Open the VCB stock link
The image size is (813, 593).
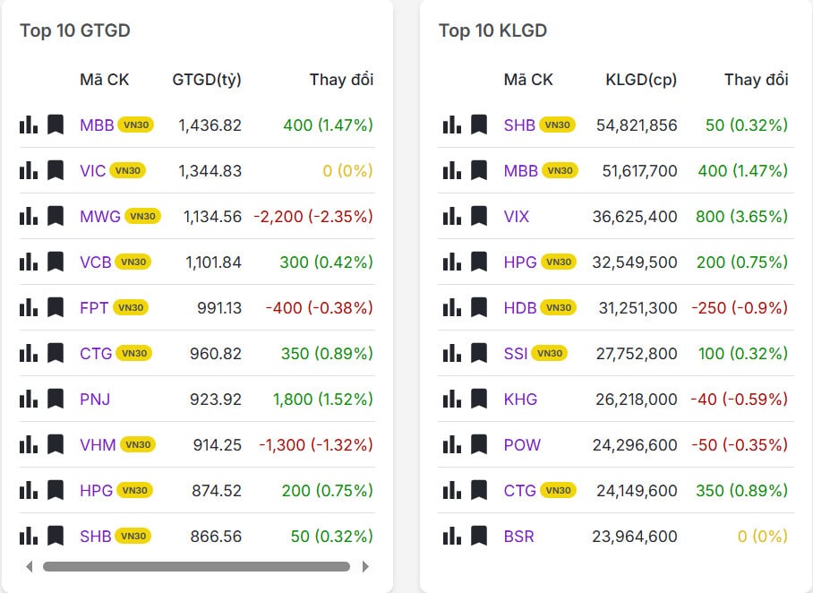pos(96,262)
